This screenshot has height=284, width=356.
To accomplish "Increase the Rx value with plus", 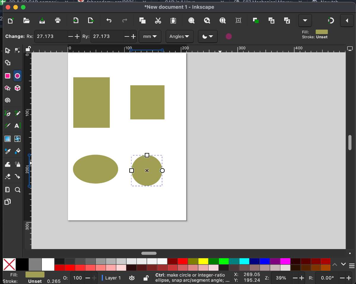I will click(77, 36).
